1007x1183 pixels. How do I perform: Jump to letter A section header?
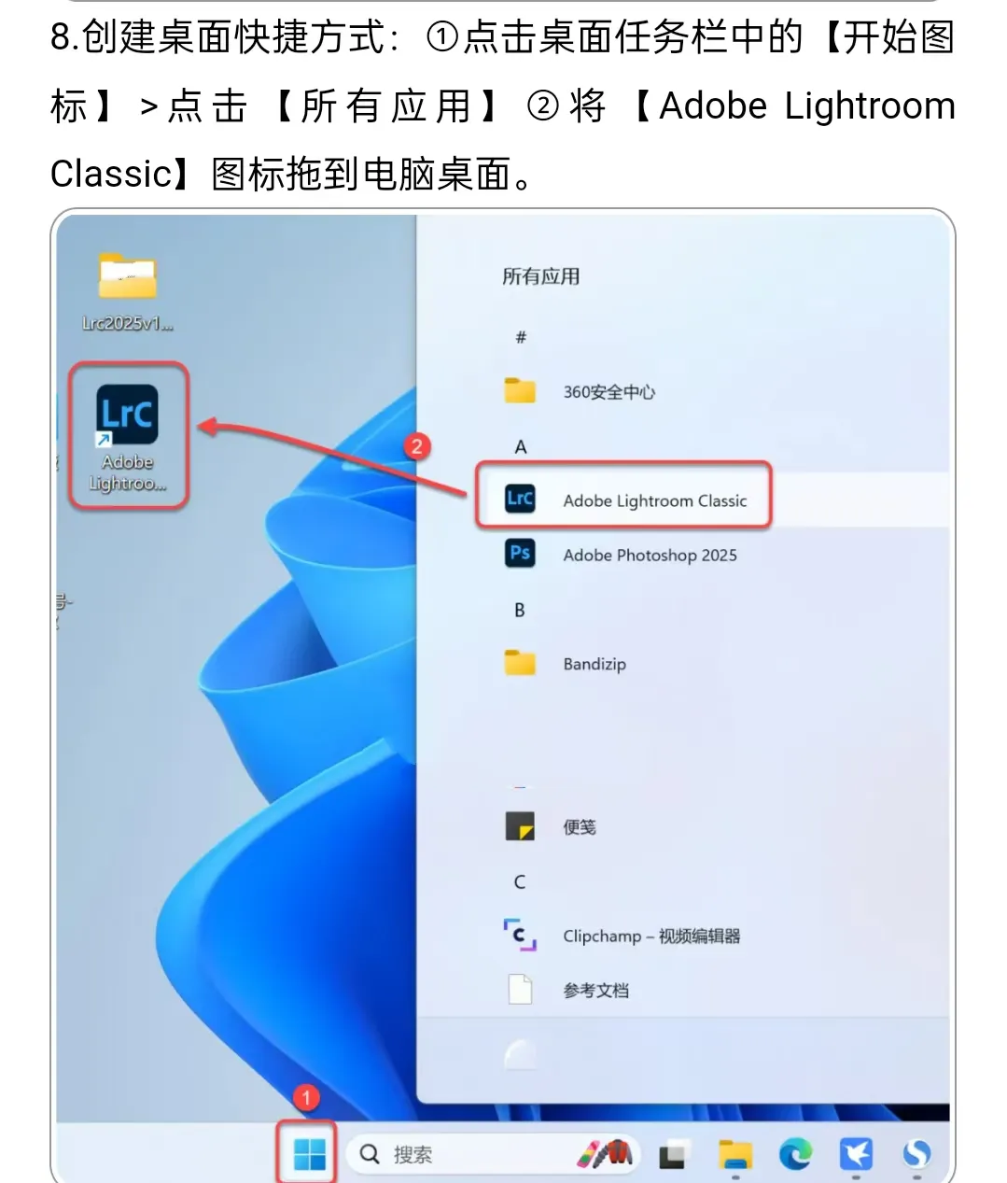point(521,447)
